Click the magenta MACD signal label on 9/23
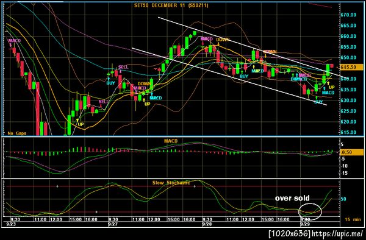Viewport: 366px width, 240px height. pos(15,41)
